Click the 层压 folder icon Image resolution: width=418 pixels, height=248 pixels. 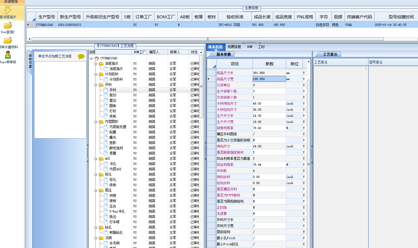[x=101, y=190]
